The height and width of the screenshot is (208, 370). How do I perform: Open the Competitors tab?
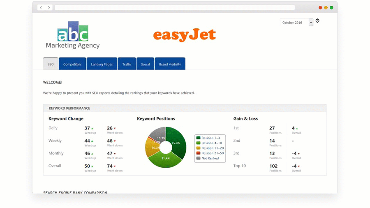pos(72,64)
